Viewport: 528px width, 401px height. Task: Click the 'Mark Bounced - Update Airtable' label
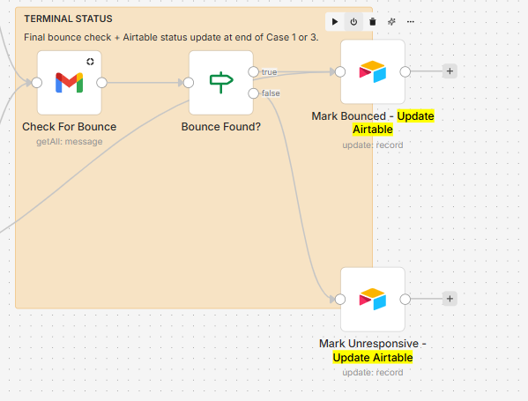(373, 123)
